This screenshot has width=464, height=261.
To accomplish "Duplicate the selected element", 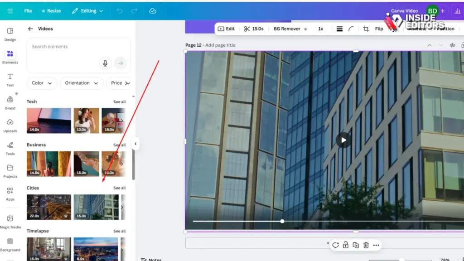I will [x=356, y=245].
